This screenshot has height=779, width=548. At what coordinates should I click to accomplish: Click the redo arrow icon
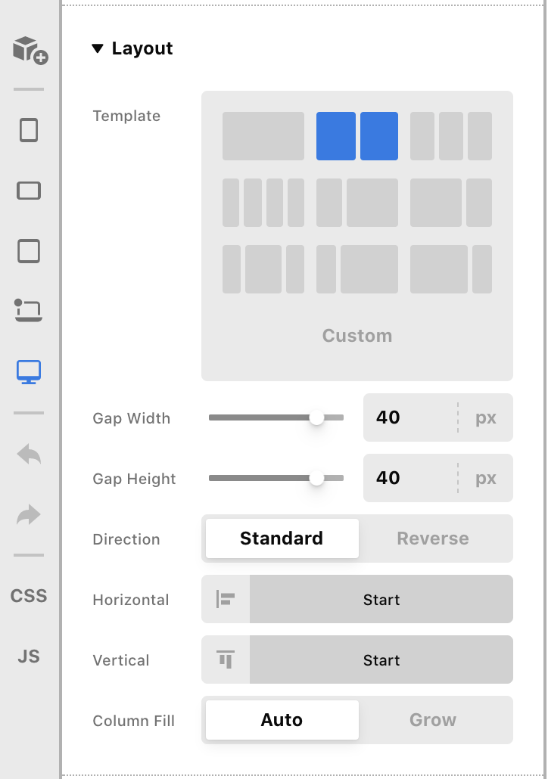pyautogui.click(x=29, y=515)
